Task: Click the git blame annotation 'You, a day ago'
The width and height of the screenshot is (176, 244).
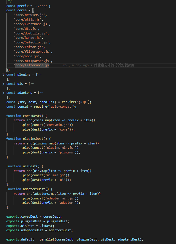Action: tap(76, 65)
